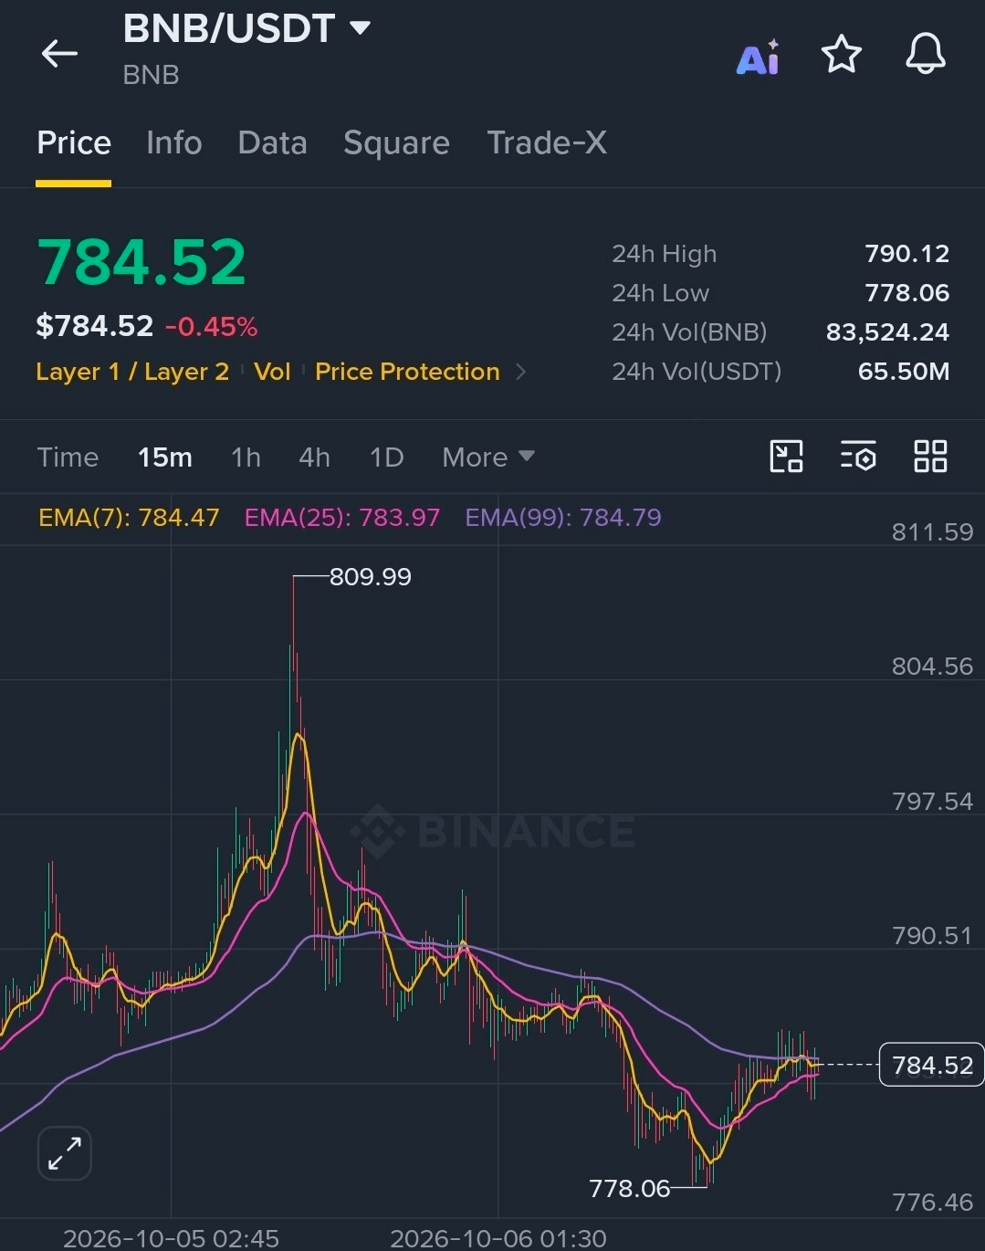
Task: Tap the 2026-10-06 01:30 time axis label
Action: [x=498, y=1238]
